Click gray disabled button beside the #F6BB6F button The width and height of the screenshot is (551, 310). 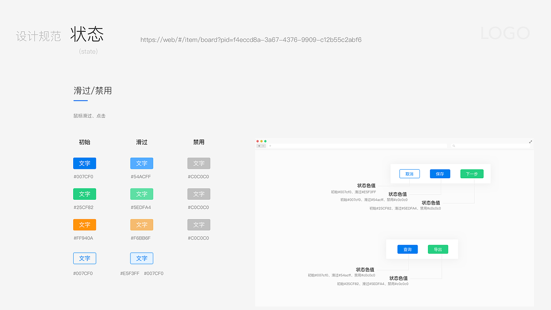coord(199,224)
